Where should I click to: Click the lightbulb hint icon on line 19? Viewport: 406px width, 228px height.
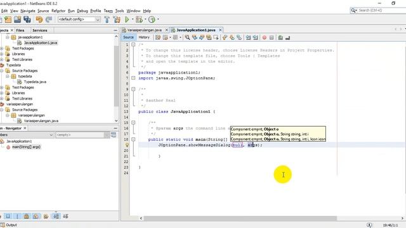click(x=127, y=145)
